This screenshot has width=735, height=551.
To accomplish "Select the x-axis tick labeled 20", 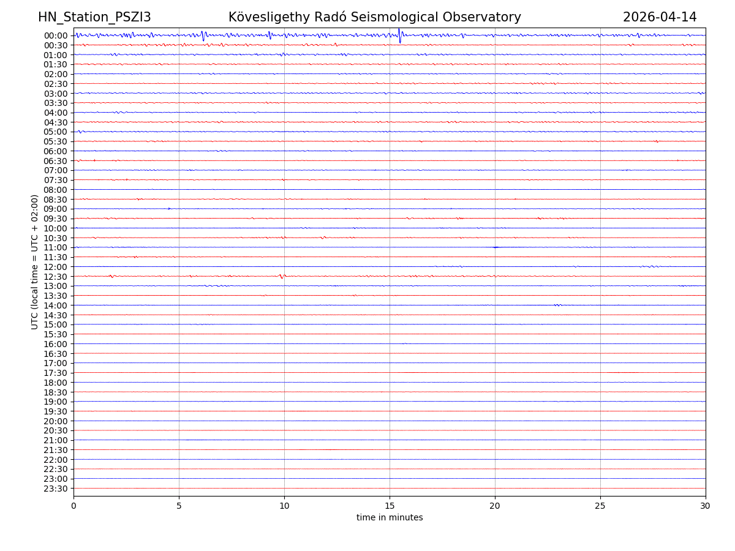I will pyautogui.click(x=495, y=506).
